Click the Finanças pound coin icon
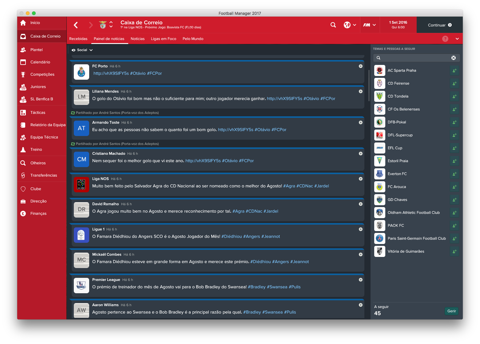 (x=23, y=214)
